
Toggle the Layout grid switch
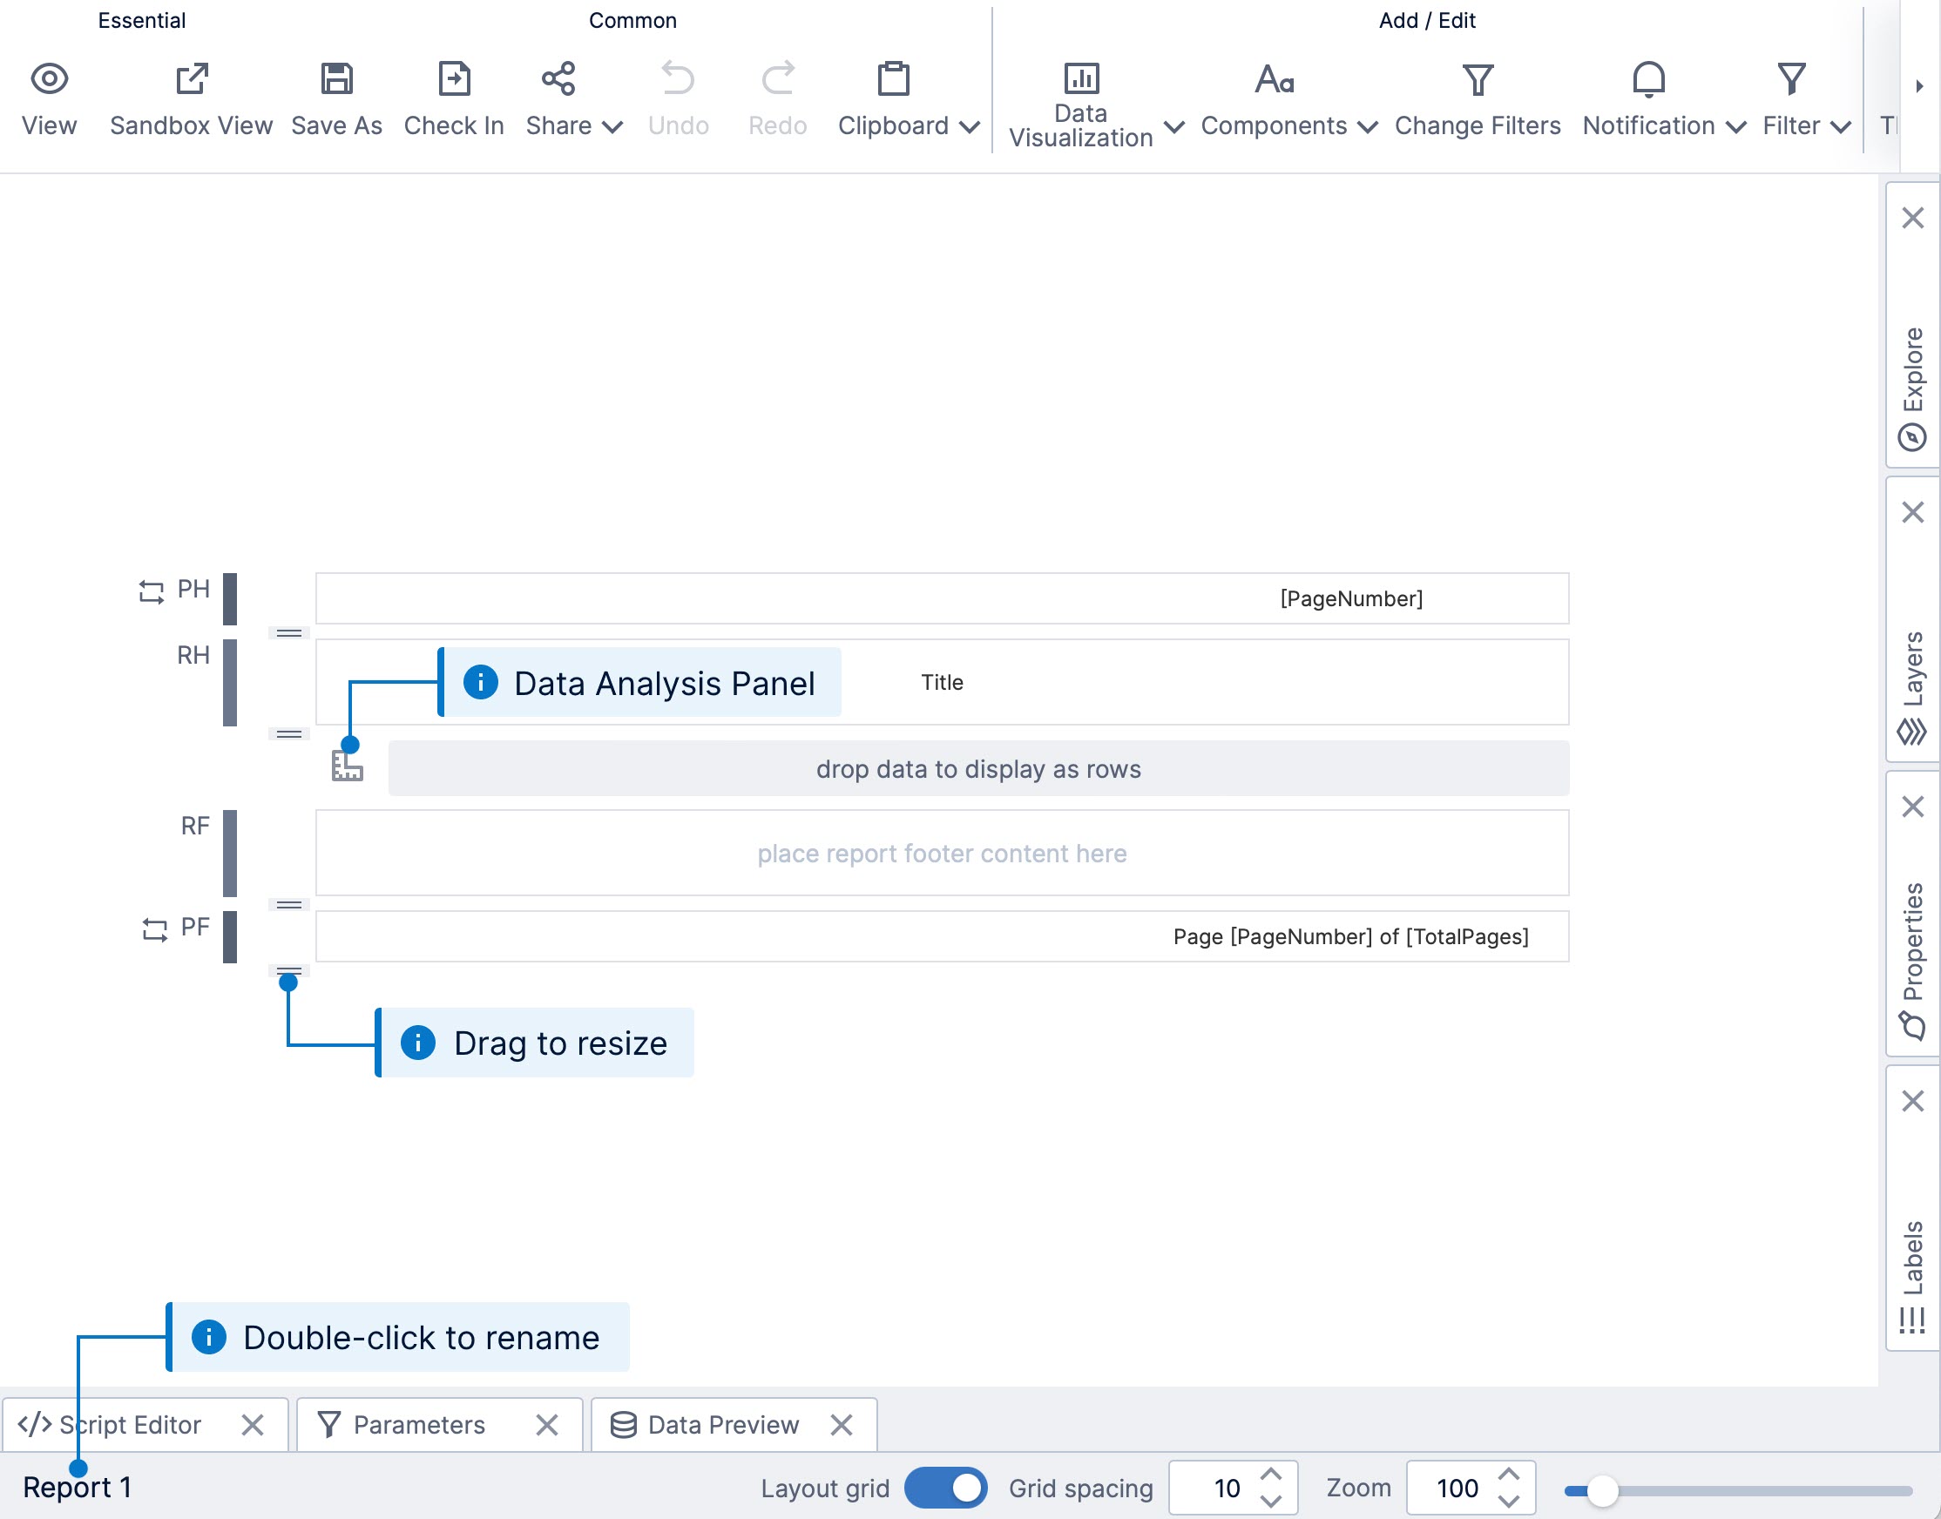945,1488
